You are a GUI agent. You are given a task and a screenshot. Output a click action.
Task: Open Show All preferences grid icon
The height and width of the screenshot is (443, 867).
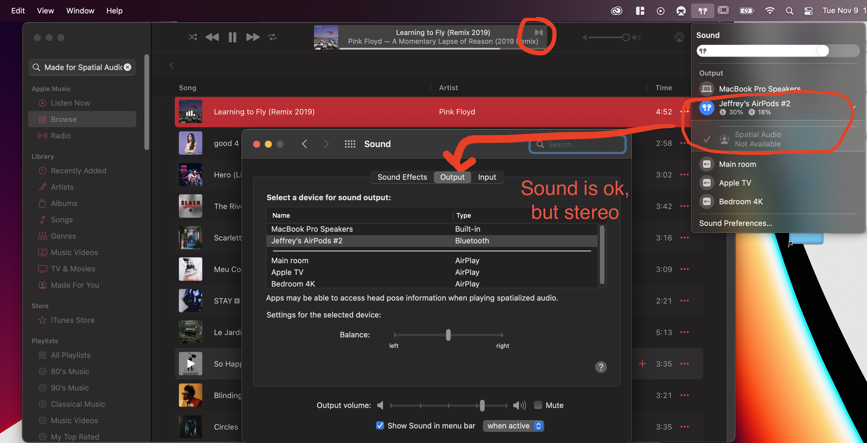[x=350, y=144]
